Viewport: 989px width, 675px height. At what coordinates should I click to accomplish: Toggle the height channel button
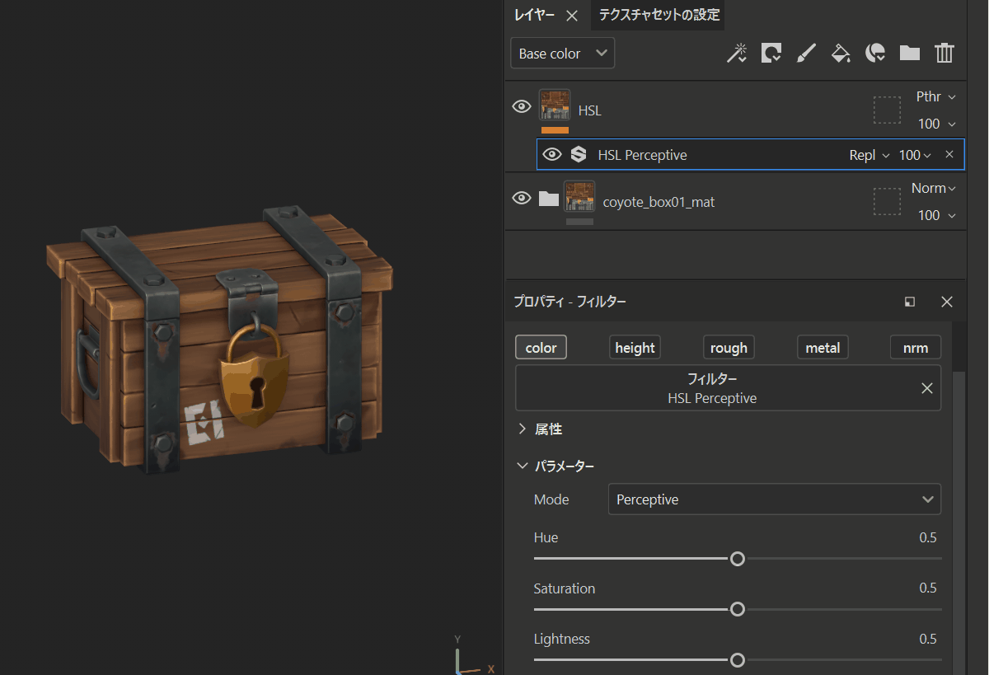pos(635,348)
